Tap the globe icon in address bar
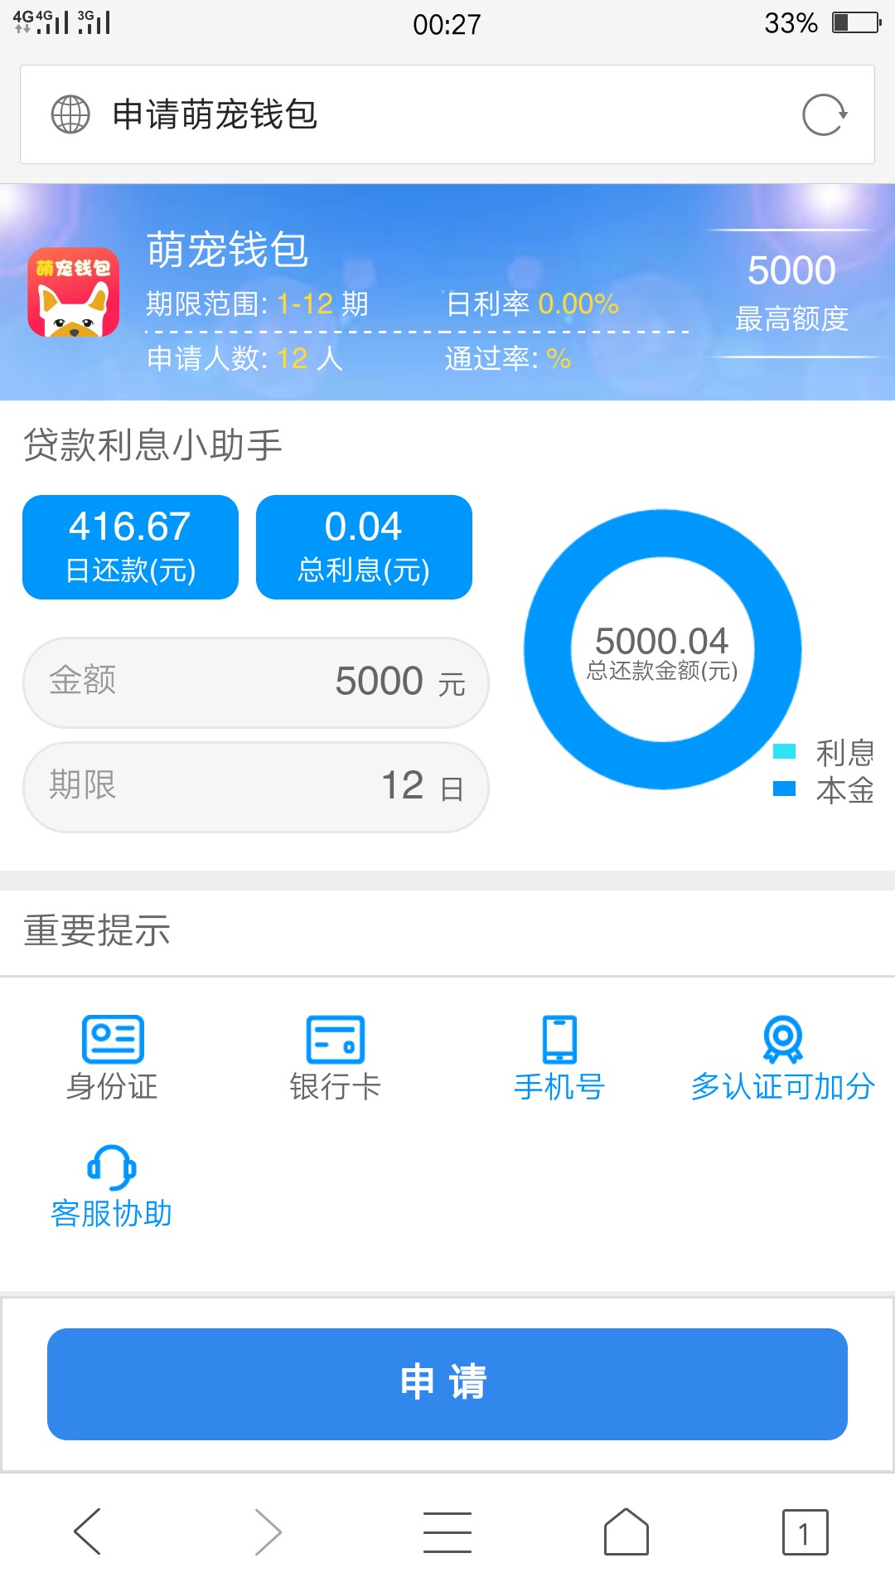This screenshot has height=1592, width=895. coord(70,114)
